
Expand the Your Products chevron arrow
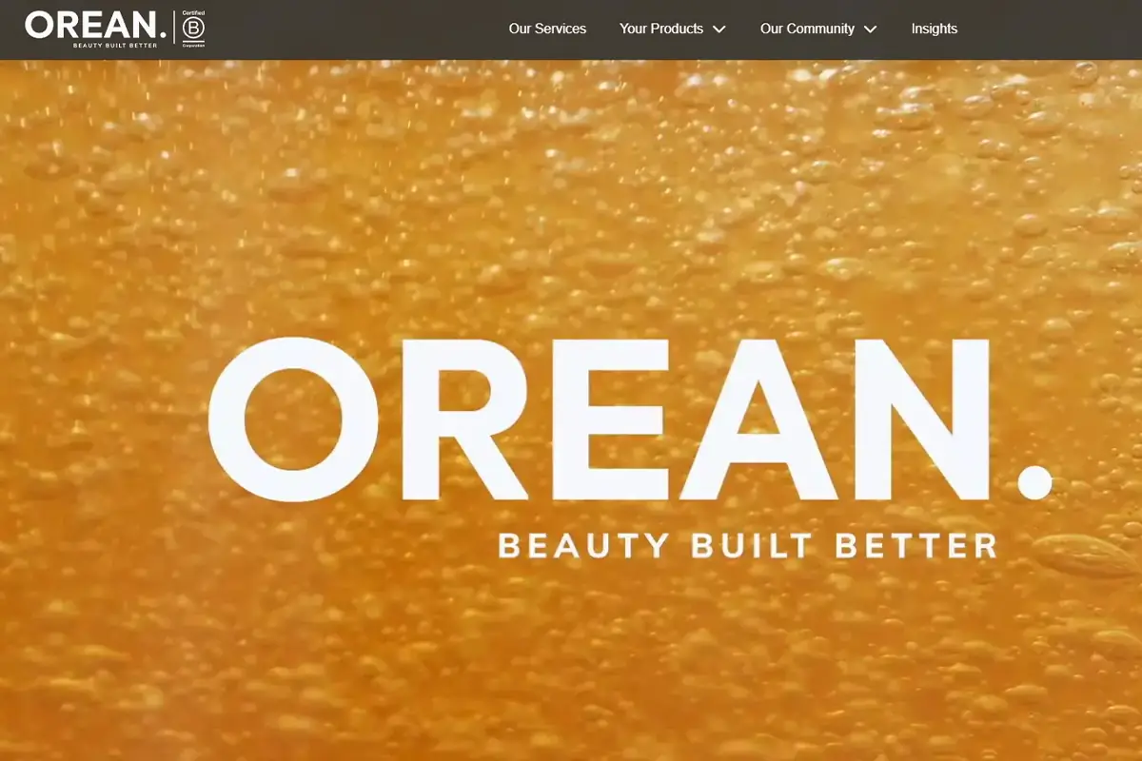(x=719, y=29)
